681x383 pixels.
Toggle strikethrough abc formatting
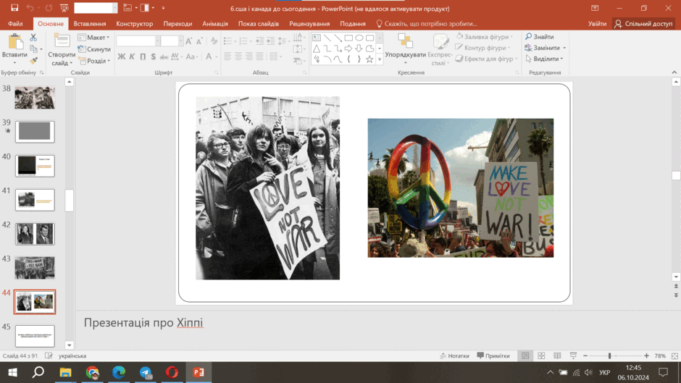(164, 56)
